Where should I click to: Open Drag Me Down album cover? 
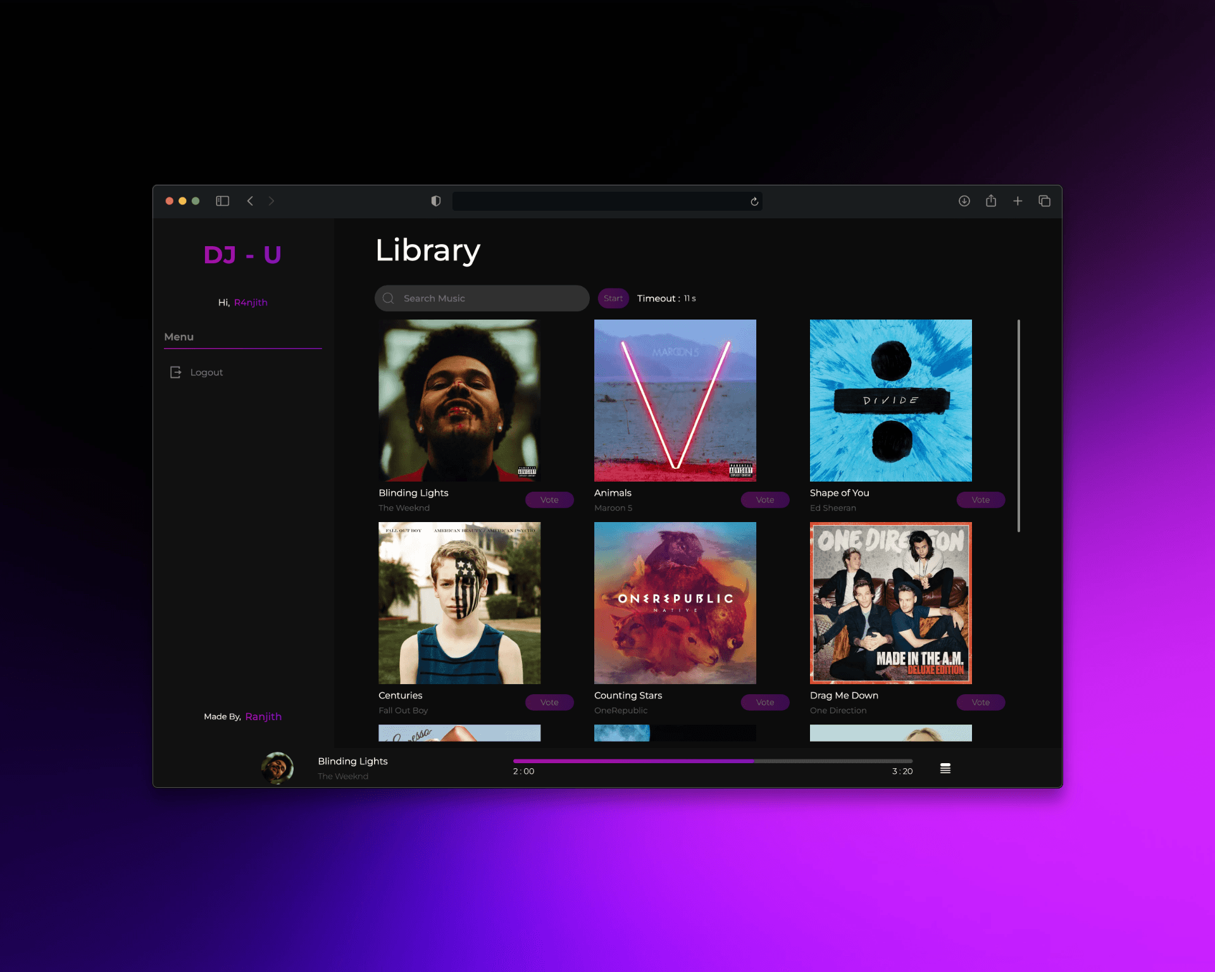(x=891, y=603)
